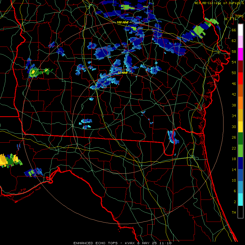Click the magenta swatch between 54 and 58
This screenshot has width=245, height=245.
(240, 54)
